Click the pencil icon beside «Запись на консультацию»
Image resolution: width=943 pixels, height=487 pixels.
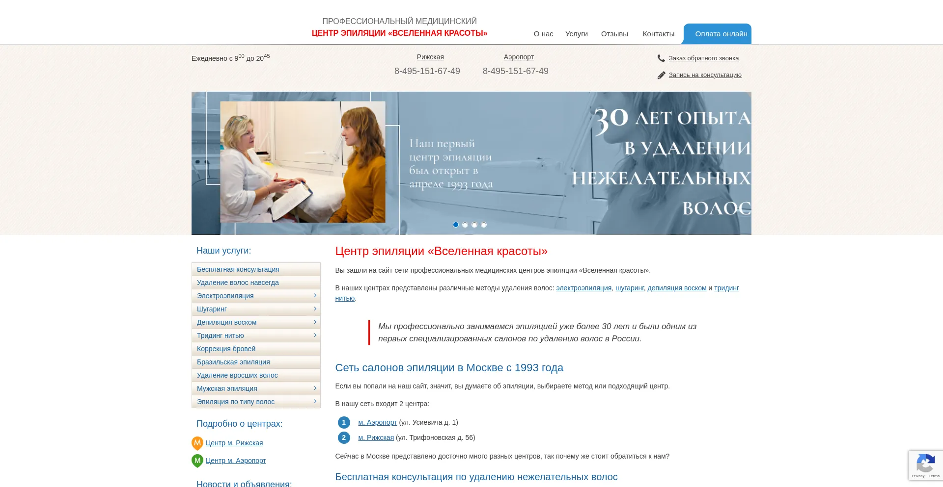click(x=661, y=75)
